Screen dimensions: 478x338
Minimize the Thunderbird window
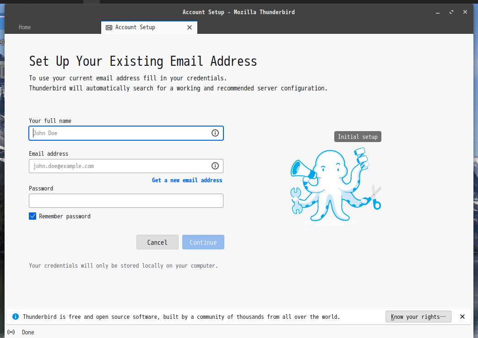[x=438, y=12]
